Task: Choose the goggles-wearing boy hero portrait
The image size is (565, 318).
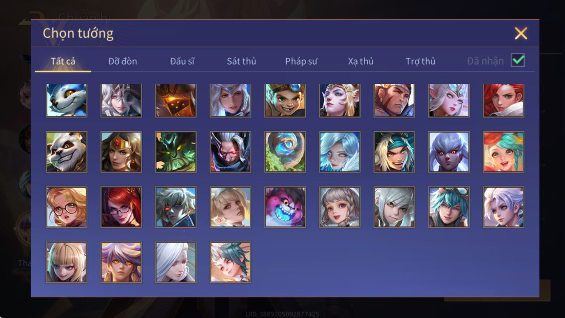Action: (x=285, y=100)
